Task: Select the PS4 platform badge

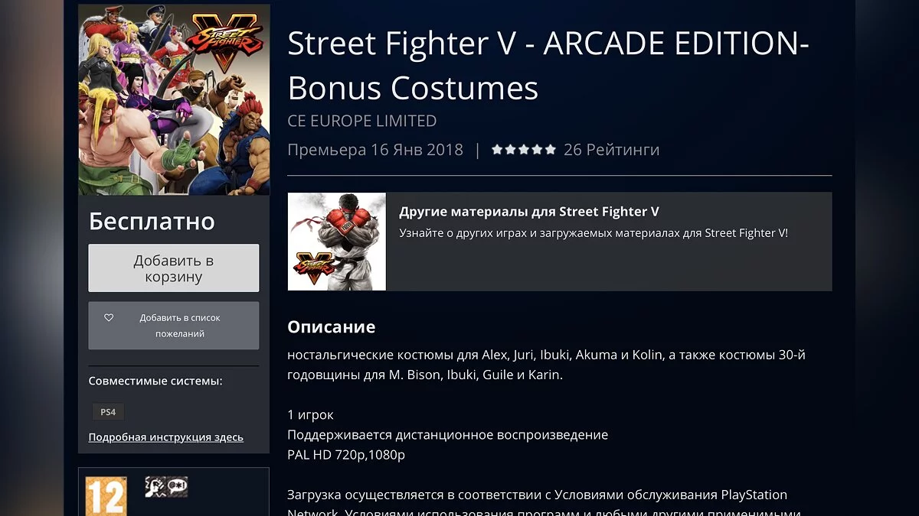Action: click(108, 412)
